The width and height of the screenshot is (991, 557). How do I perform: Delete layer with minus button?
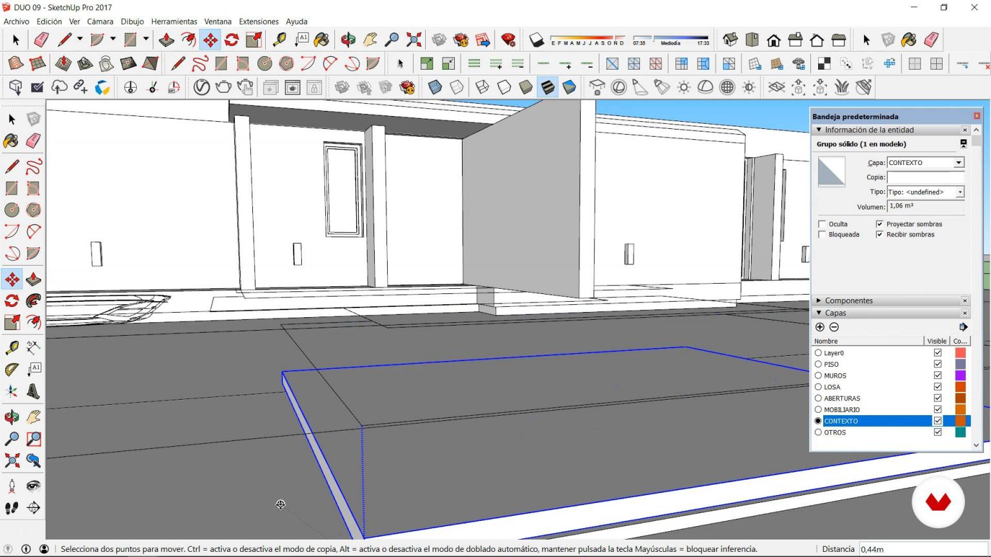[834, 327]
